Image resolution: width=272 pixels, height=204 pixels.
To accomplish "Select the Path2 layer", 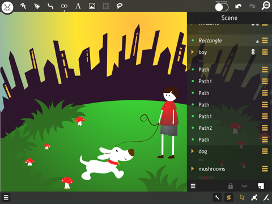I will tap(229, 128).
